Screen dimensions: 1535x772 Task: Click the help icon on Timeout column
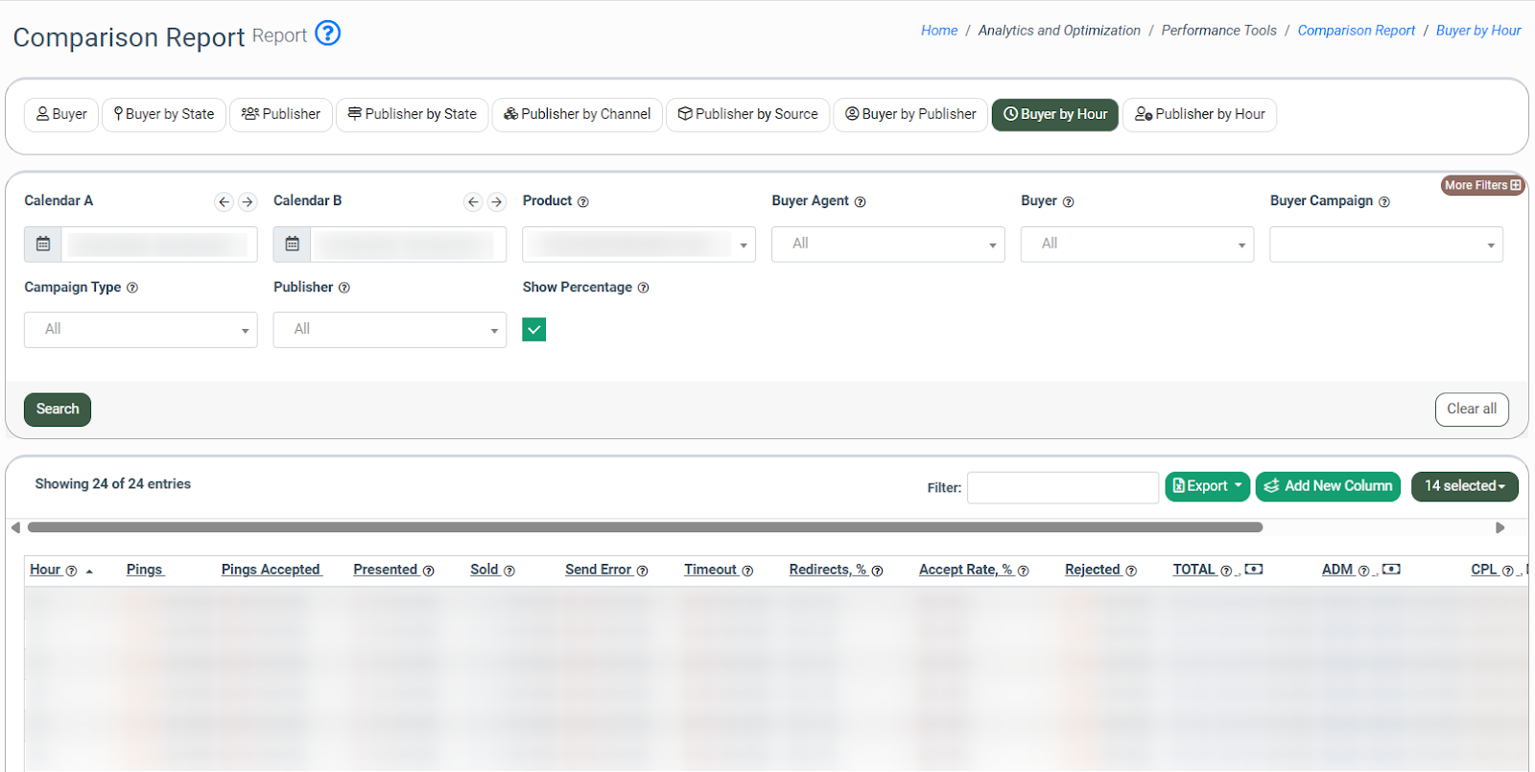click(x=747, y=572)
